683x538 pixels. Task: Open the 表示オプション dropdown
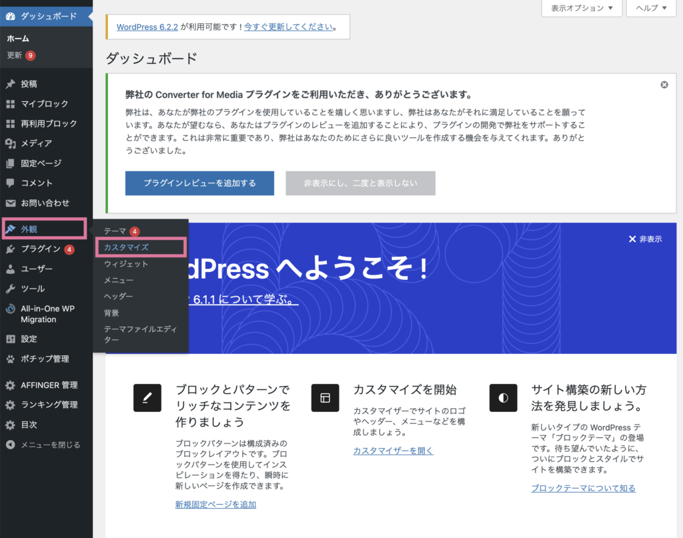click(x=582, y=8)
